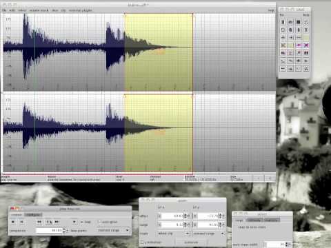Click the sample rate input field
This screenshot has width=331, height=248.
pos(49,230)
